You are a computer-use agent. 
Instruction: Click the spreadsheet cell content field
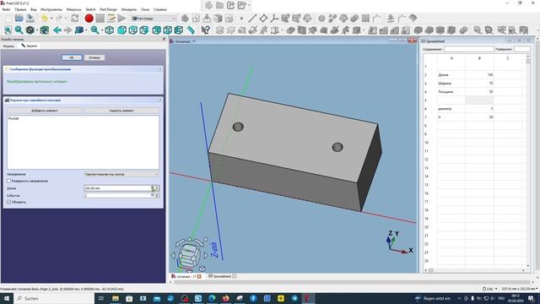click(x=469, y=49)
